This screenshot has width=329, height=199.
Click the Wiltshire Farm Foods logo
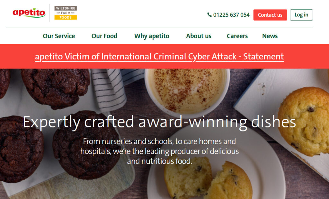coord(66,13)
